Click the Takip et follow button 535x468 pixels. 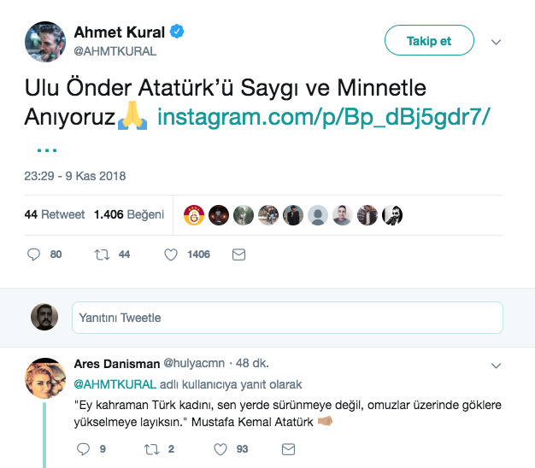[x=428, y=40]
